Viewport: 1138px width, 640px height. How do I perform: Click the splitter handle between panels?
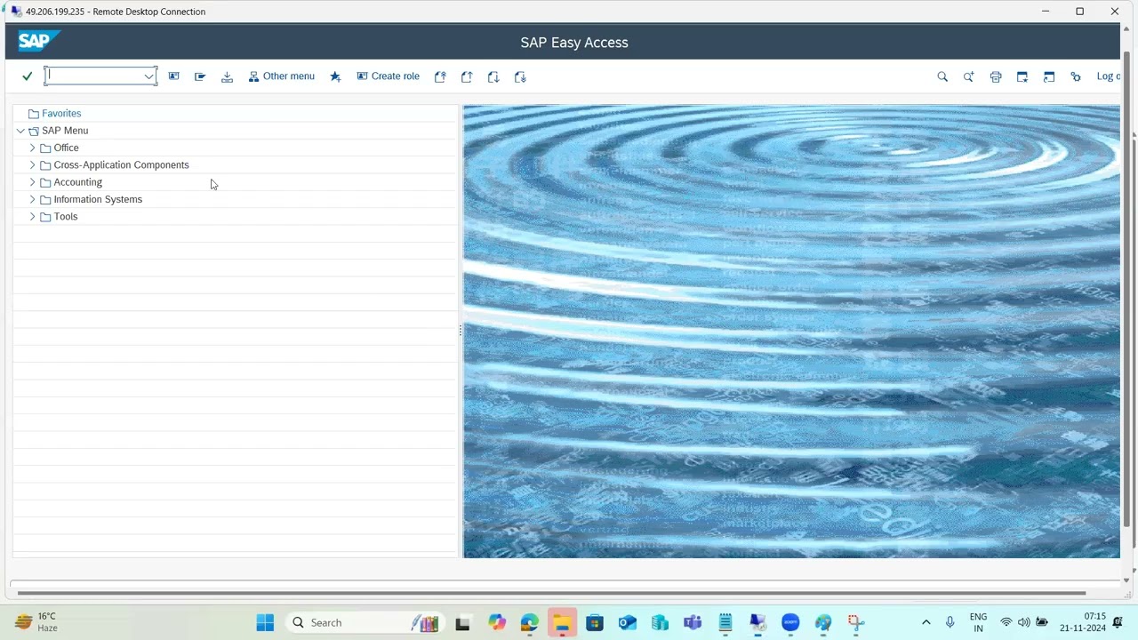(461, 331)
